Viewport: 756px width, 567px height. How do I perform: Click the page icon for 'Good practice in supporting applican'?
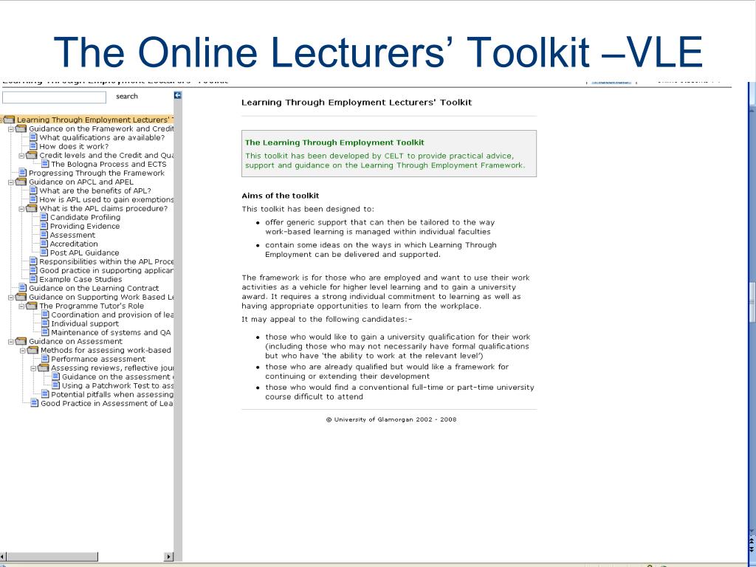point(33,270)
